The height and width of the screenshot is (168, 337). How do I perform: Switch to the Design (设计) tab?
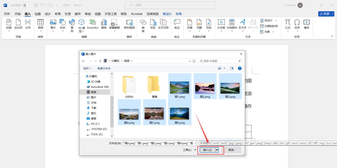[48, 14]
